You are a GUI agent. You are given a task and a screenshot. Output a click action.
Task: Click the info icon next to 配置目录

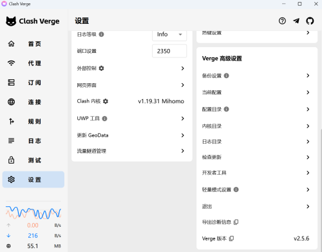pyautogui.click(x=226, y=110)
